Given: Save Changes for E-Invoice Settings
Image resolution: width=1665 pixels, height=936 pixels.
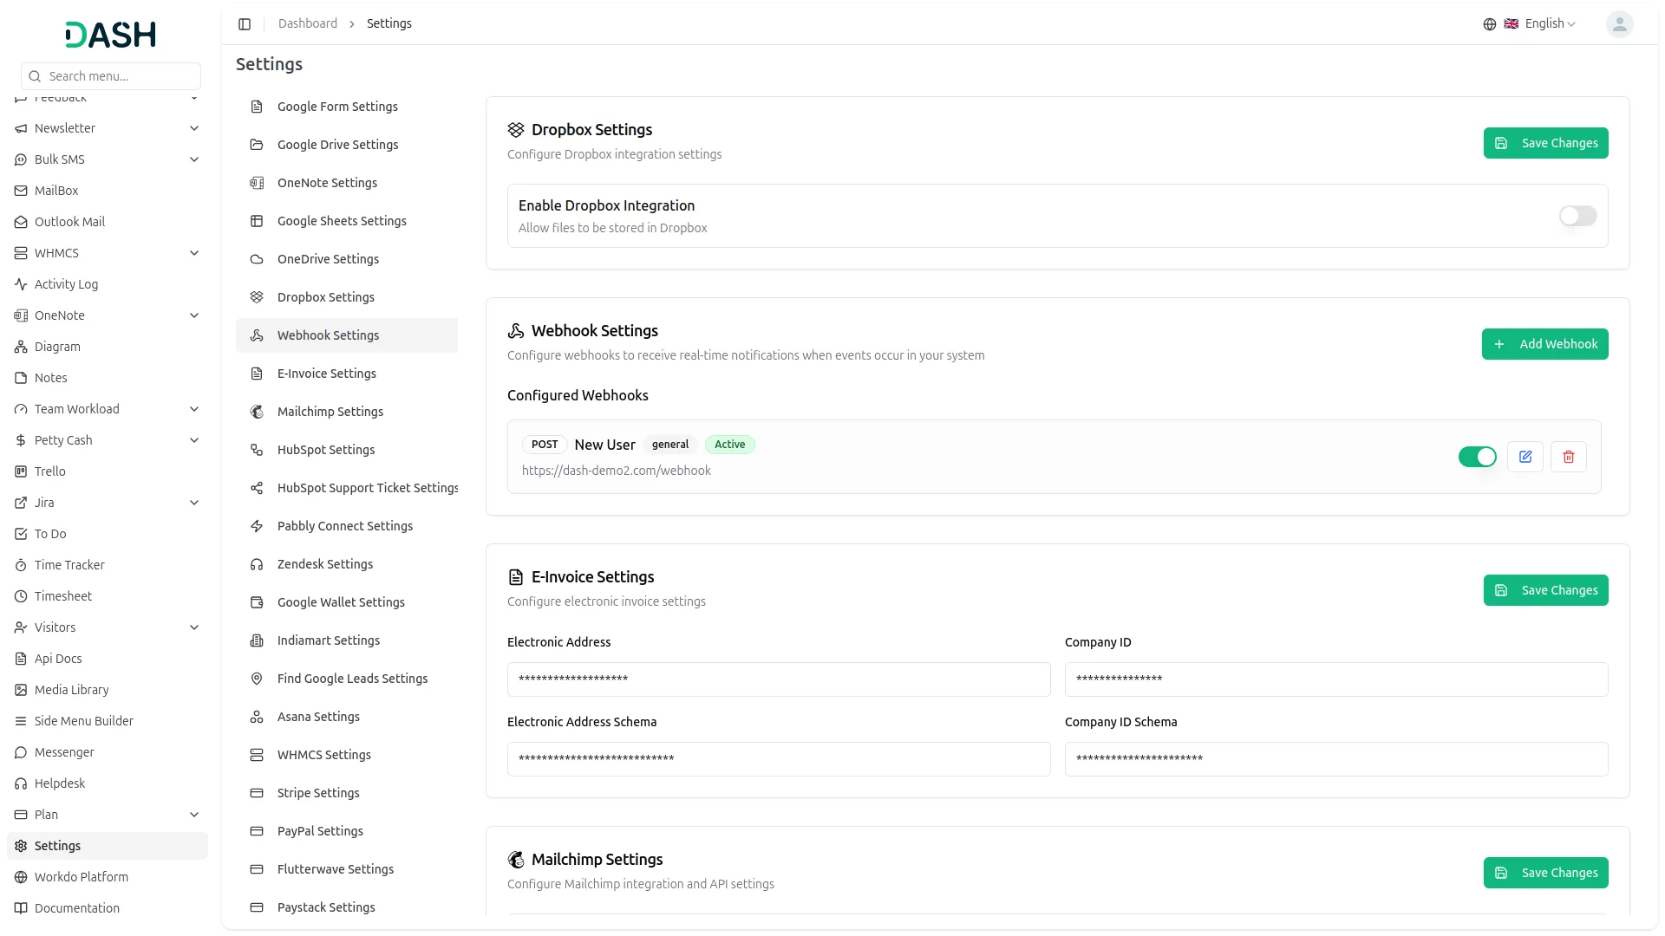Looking at the screenshot, I should [1545, 590].
